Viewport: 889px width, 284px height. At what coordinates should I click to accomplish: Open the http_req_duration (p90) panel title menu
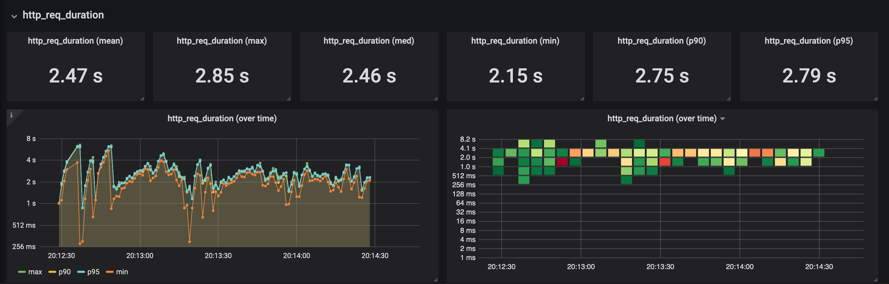(x=662, y=41)
